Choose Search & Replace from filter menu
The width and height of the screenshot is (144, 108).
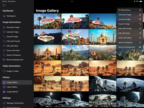click(x=130, y=43)
